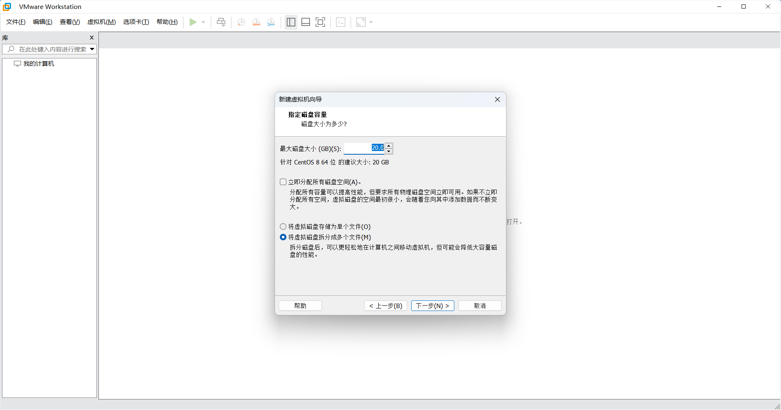
Task: Open the 查看(V) menu
Action: 70,22
